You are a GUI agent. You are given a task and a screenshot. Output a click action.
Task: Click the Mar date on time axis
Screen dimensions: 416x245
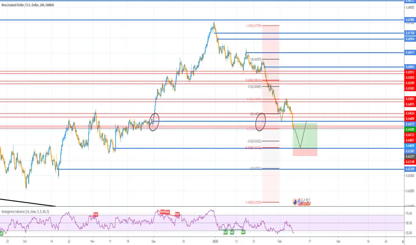coord(338,241)
